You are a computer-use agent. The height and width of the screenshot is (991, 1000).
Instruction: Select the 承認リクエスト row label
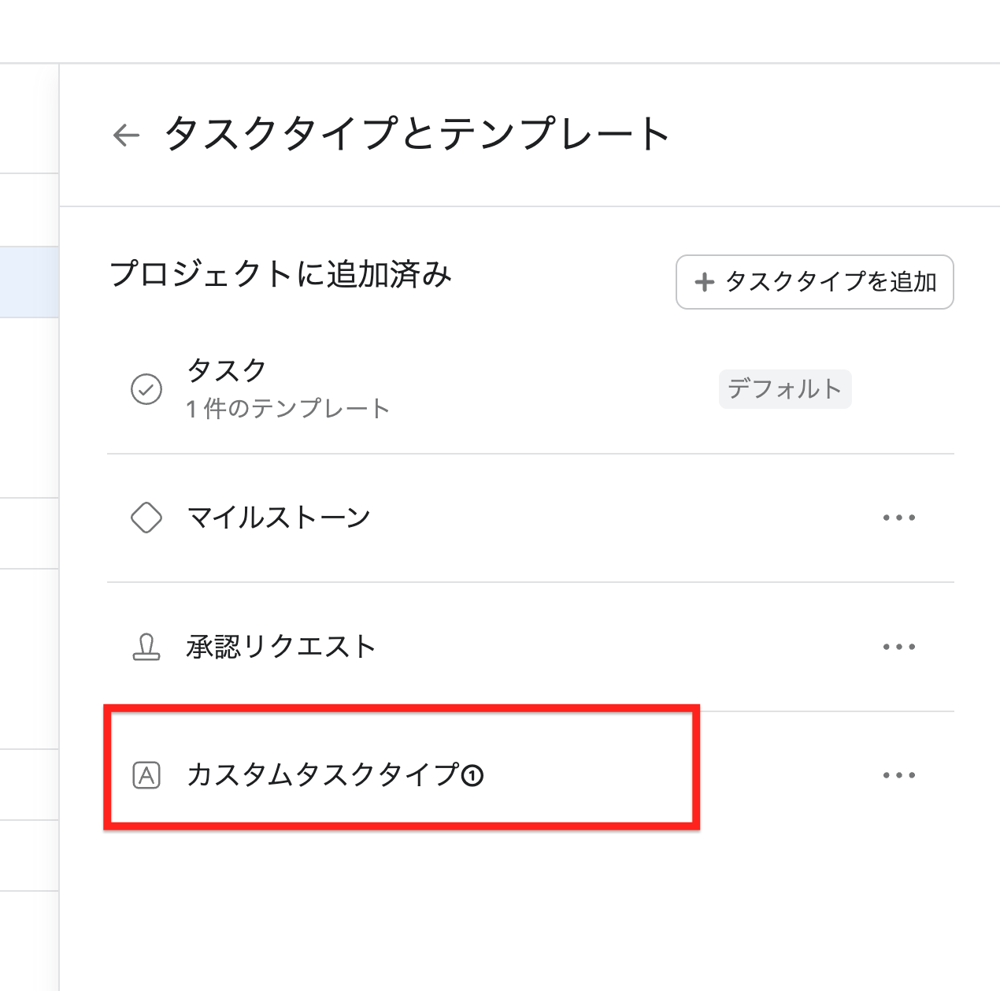pos(281,647)
